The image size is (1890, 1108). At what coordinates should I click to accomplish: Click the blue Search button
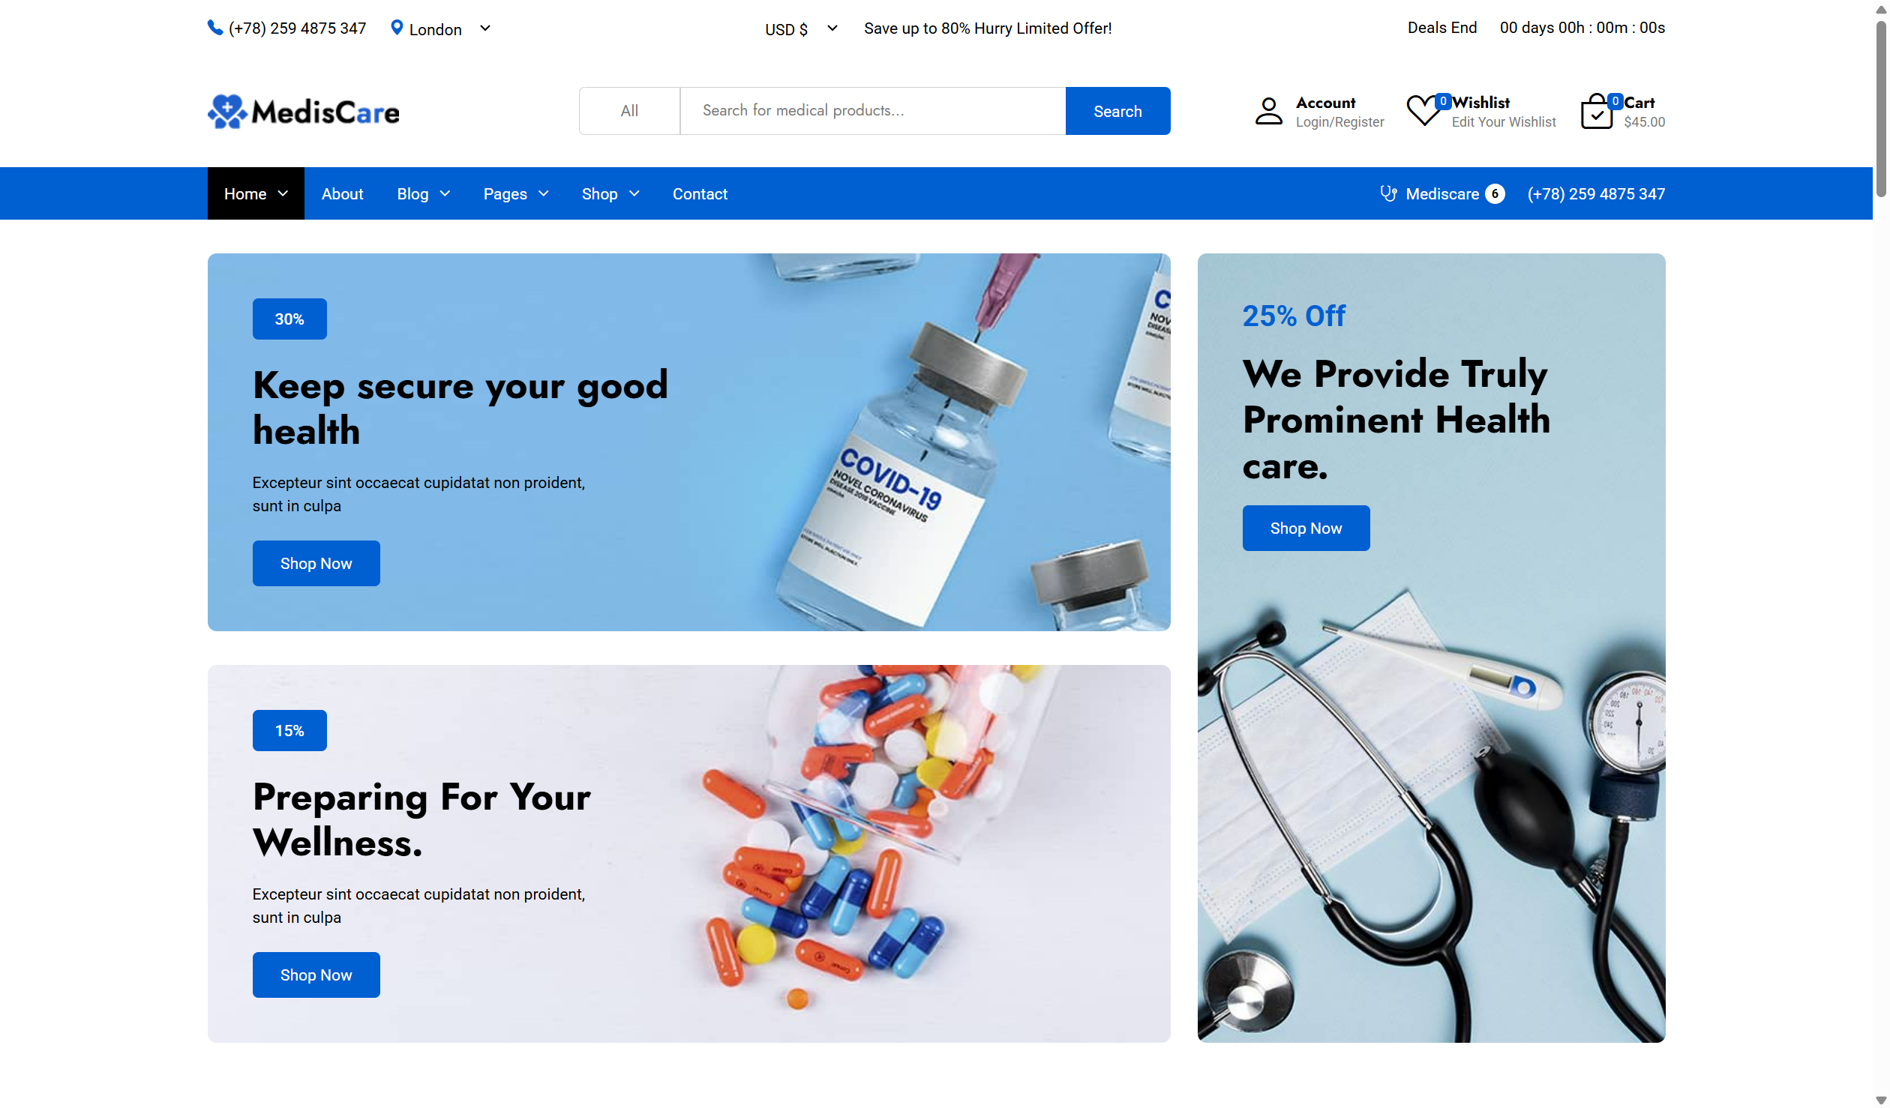click(1117, 111)
